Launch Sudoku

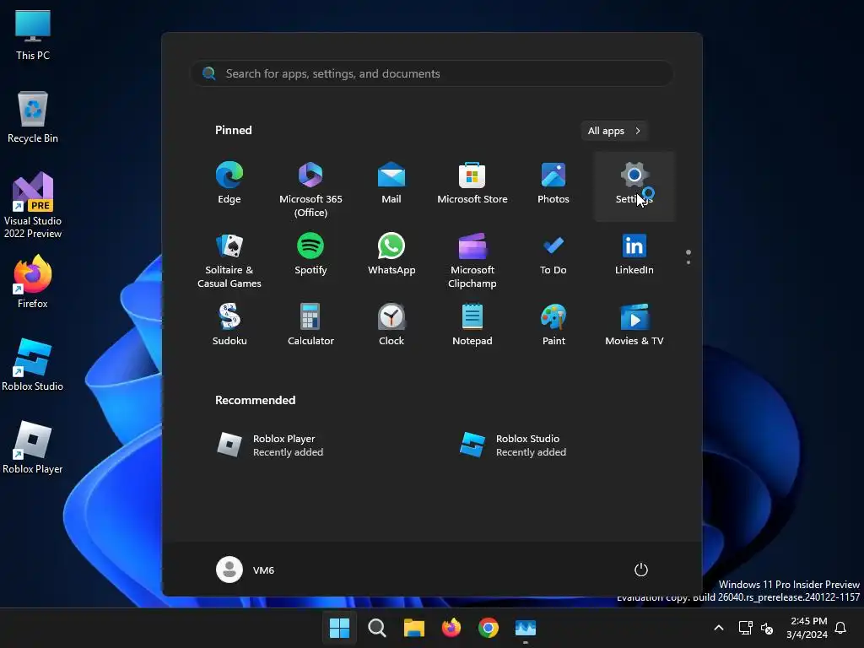229,325
